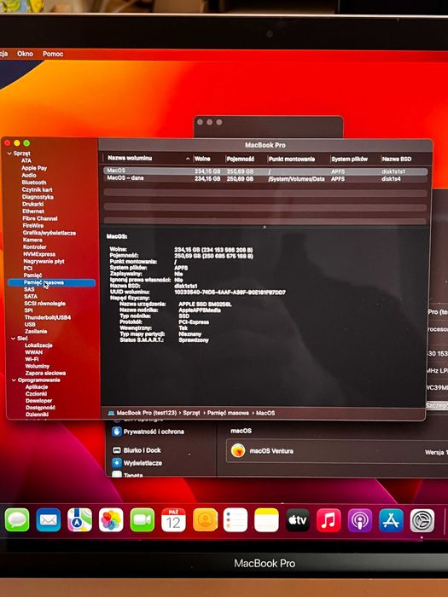Click the Pojemność column header
448x597 pixels.
point(241,159)
